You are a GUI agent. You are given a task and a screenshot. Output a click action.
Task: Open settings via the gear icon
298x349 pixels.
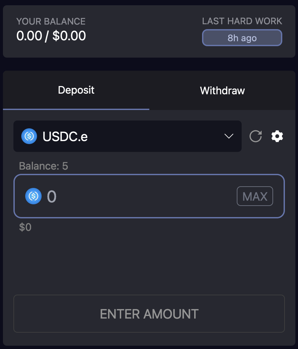click(x=277, y=136)
